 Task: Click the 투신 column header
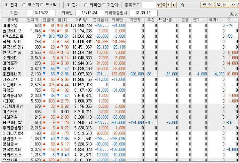click(151, 20)
